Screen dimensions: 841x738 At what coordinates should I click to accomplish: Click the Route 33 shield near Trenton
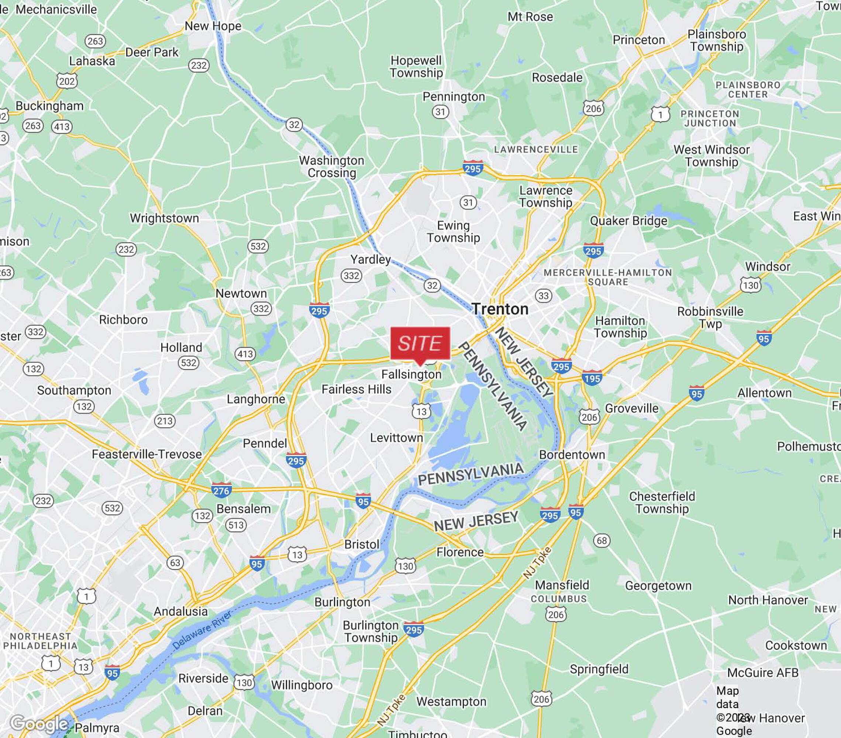click(x=544, y=295)
